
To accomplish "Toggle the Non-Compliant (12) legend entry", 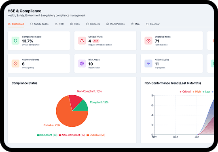I will coord(72,135).
